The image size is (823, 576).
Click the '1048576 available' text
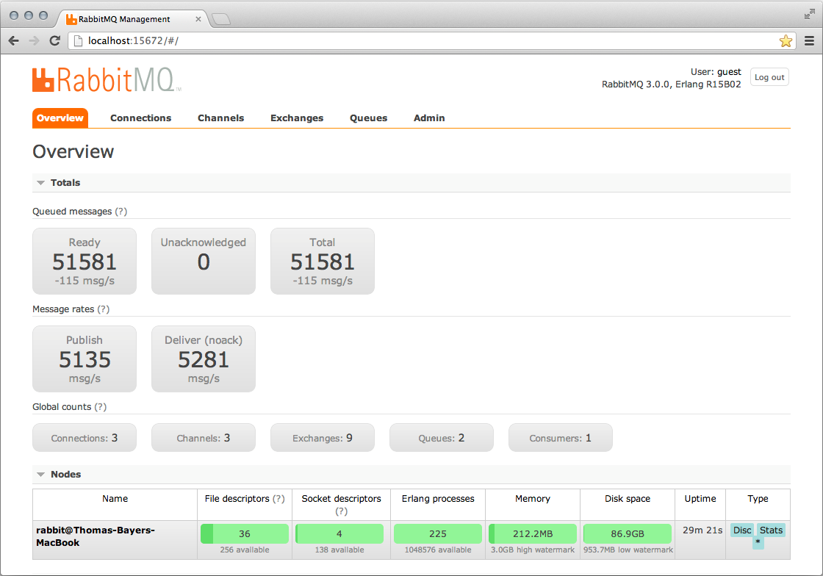(438, 550)
